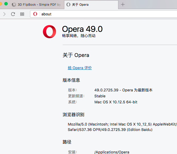Click the 浏览器识别 heading
Image resolution: width=177 pixels, height=154 pixels.
tap(73, 115)
